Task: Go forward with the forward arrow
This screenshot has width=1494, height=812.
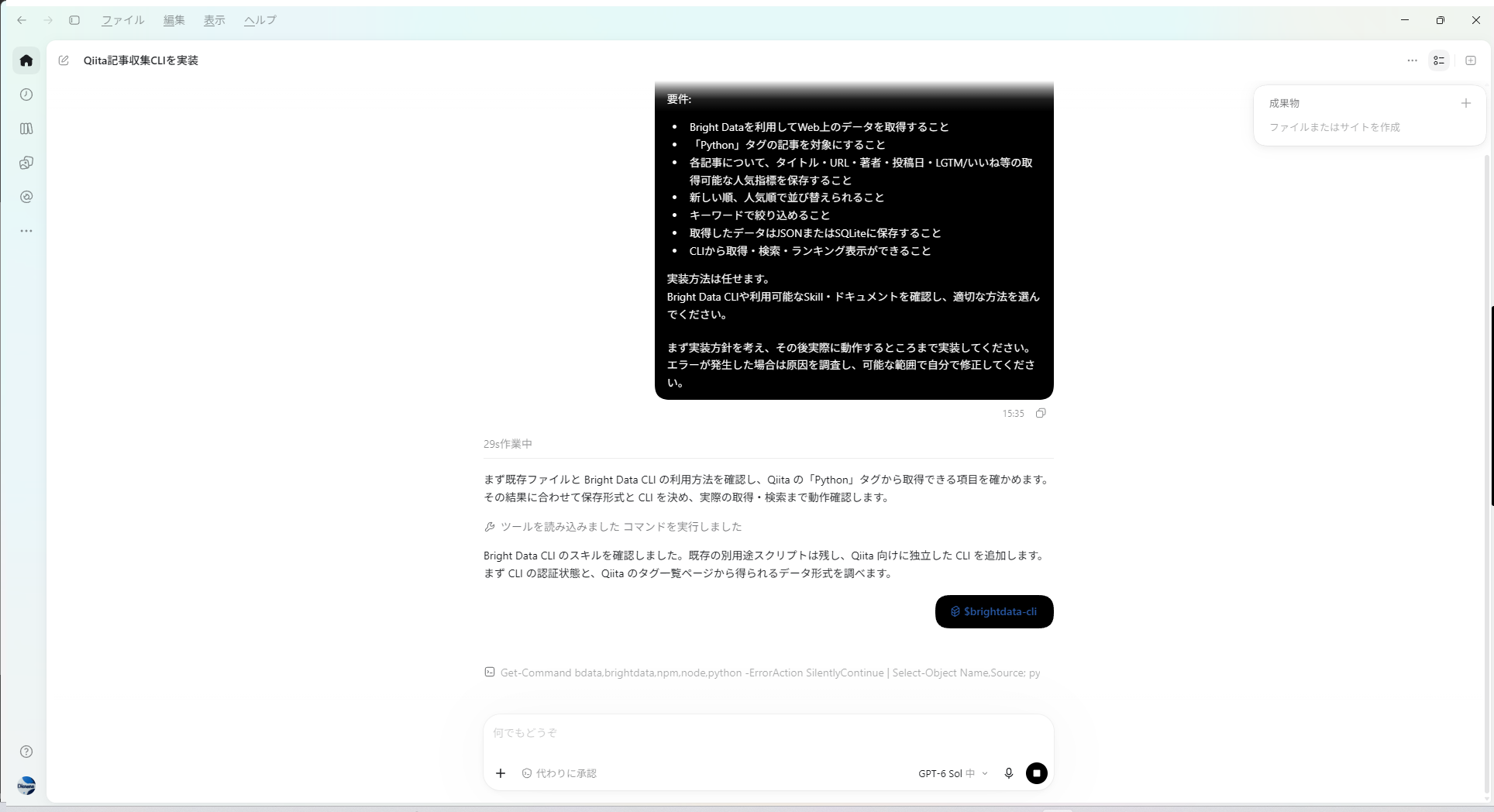Action: tap(48, 20)
